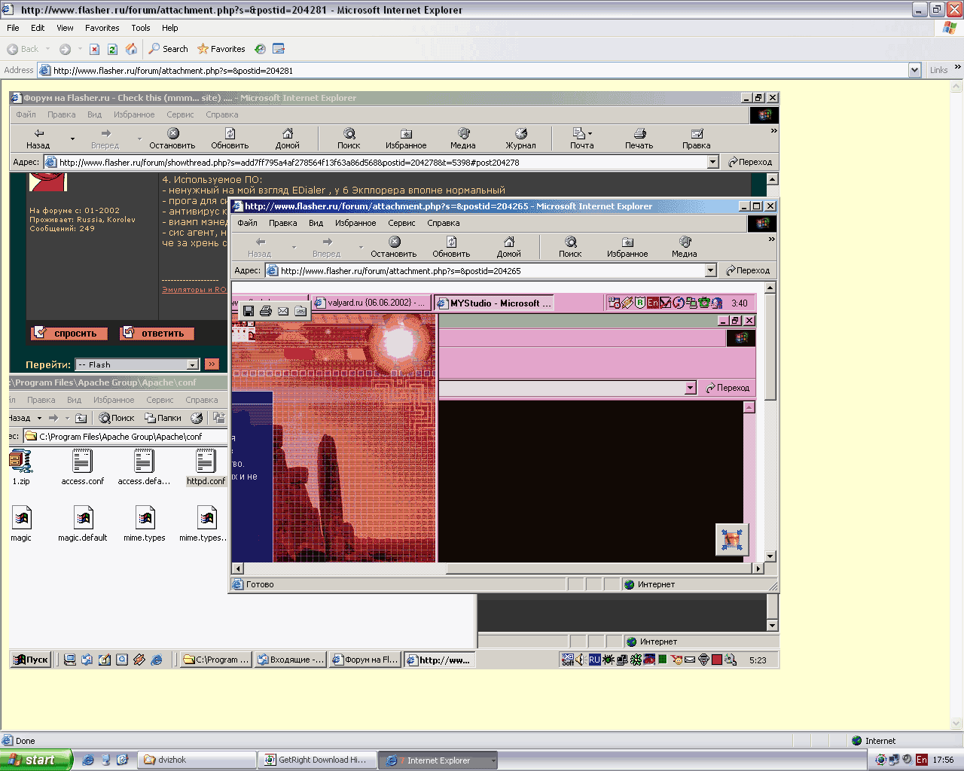Expand the outer address bar dropdown
Image resolution: width=964 pixels, height=771 pixels.
click(x=914, y=71)
